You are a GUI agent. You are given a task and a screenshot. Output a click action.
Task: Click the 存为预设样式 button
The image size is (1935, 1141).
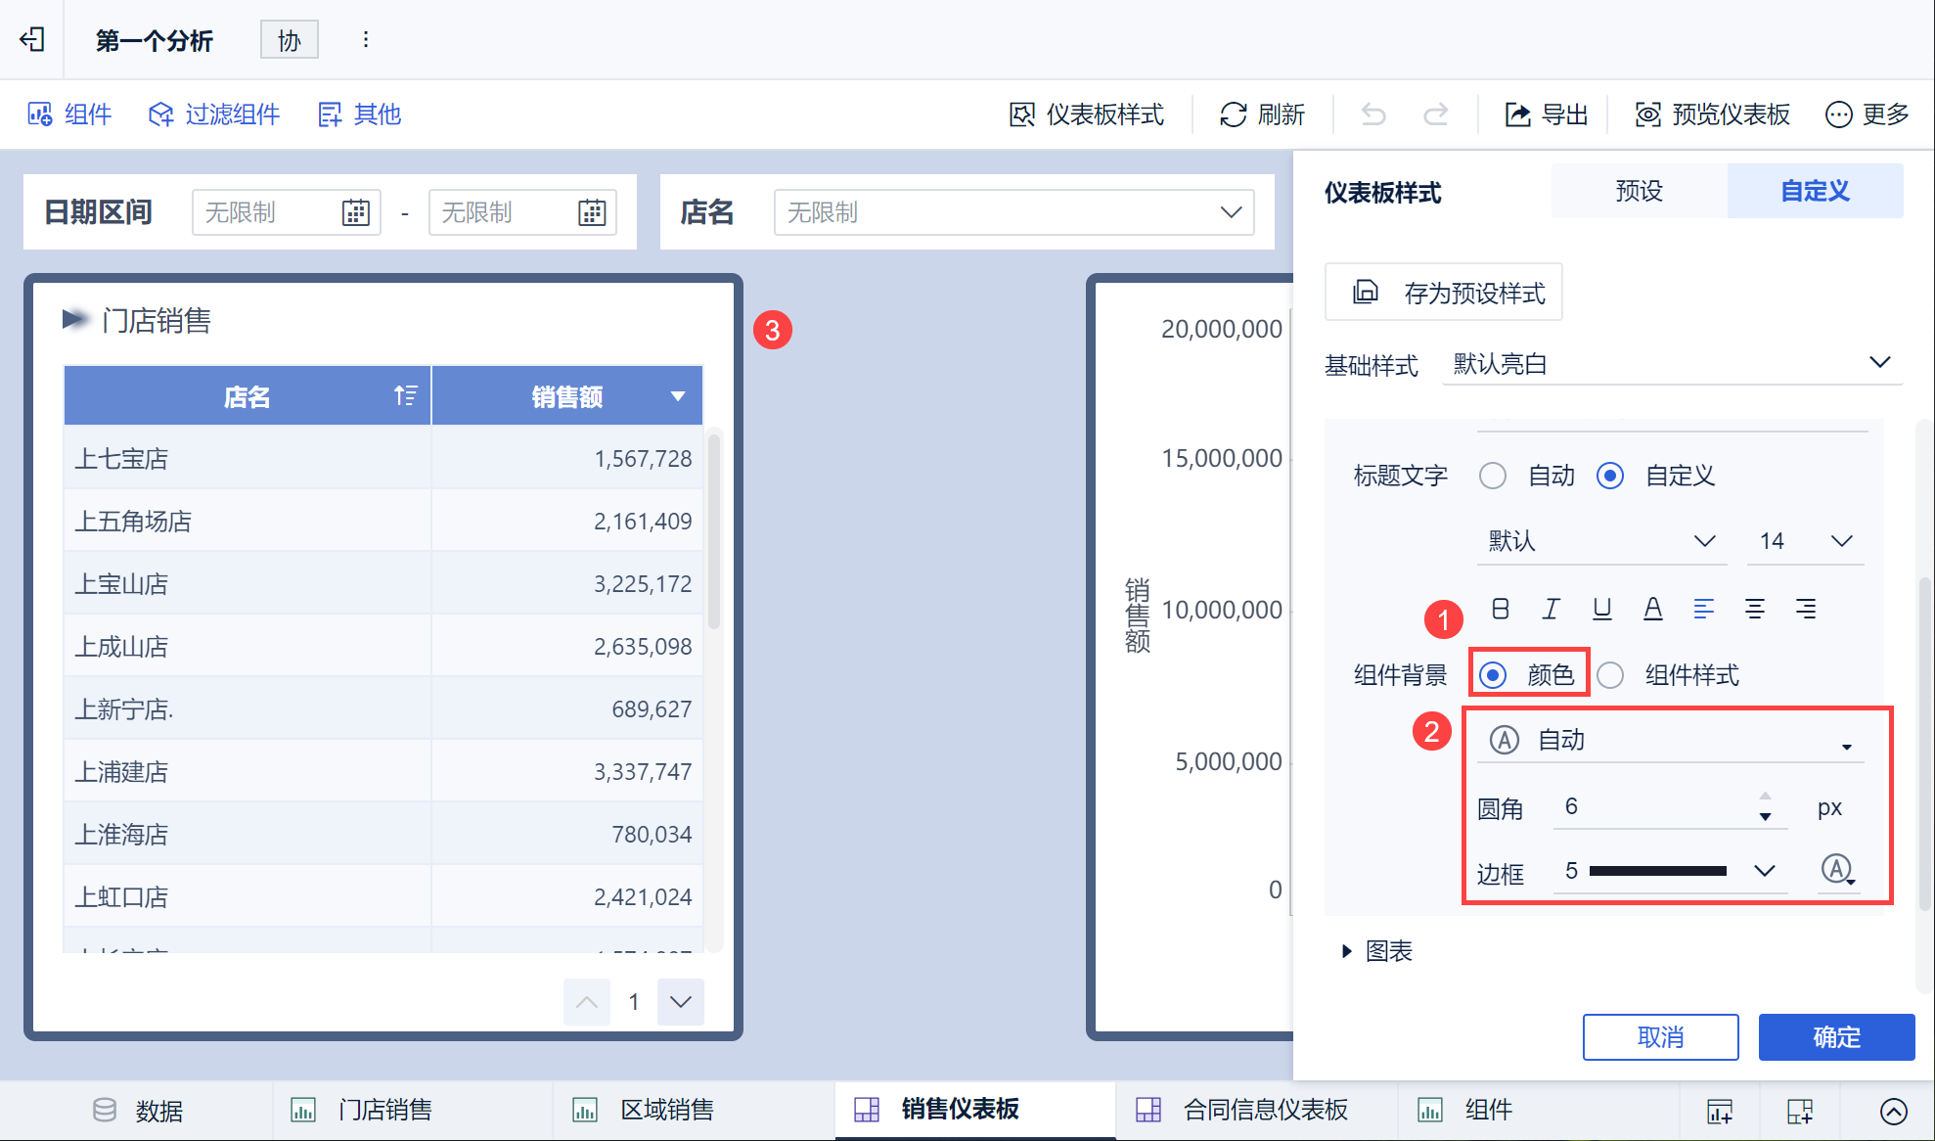coord(1443,293)
